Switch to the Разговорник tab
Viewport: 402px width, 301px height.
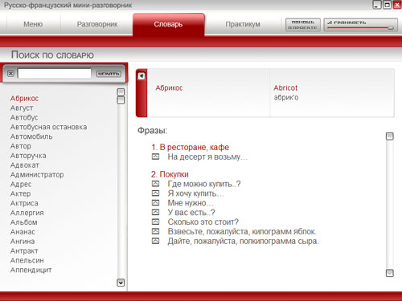point(97,24)
